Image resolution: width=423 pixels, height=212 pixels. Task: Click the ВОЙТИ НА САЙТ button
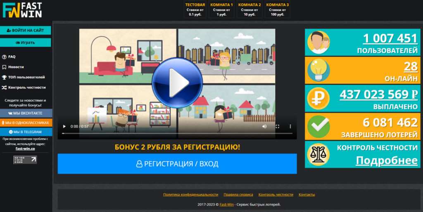point(25,31)
